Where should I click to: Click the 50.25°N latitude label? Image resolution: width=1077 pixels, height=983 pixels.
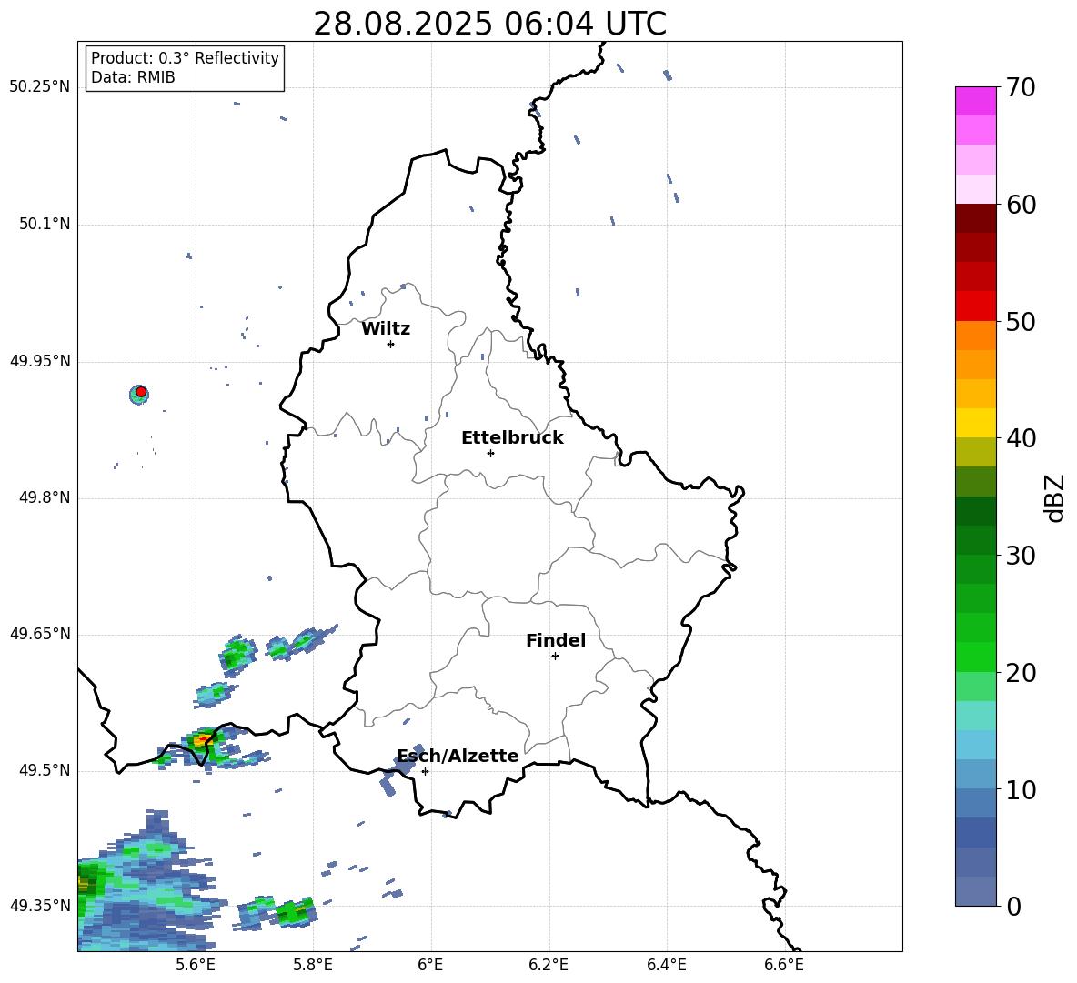(x=40, y=87)
